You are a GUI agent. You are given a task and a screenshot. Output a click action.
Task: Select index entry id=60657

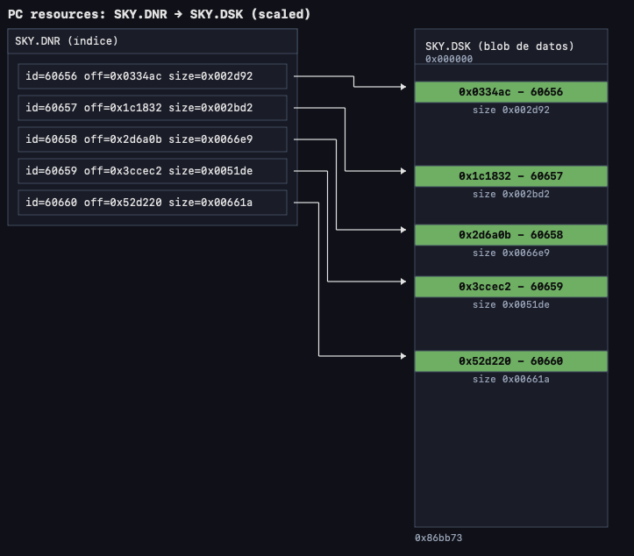[153, 108]
